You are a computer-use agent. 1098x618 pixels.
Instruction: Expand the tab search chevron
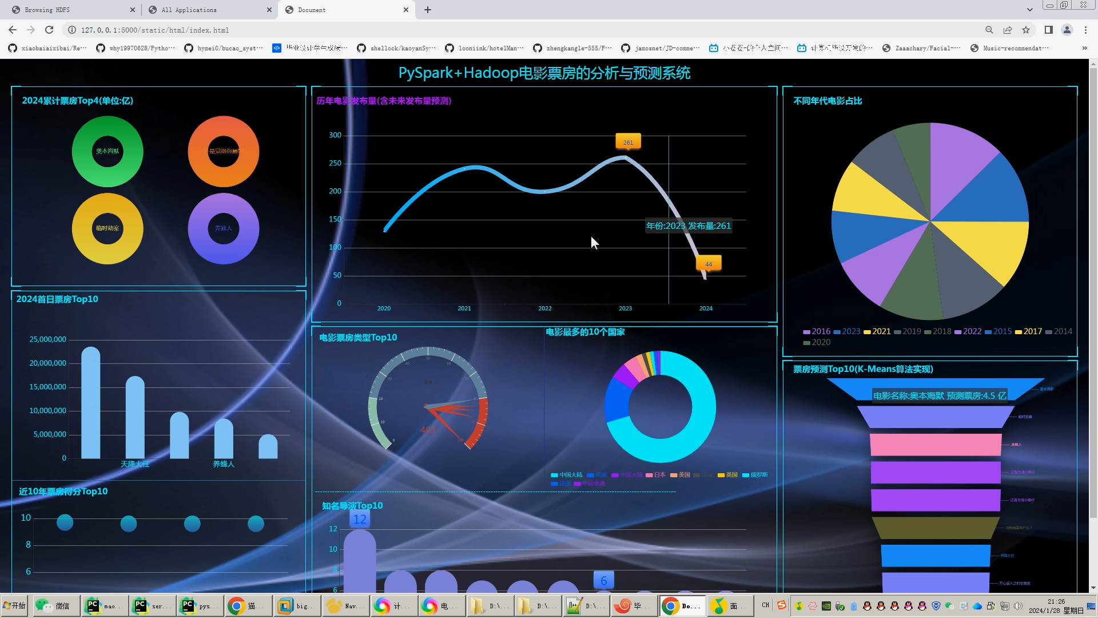tap(1029, 10)
